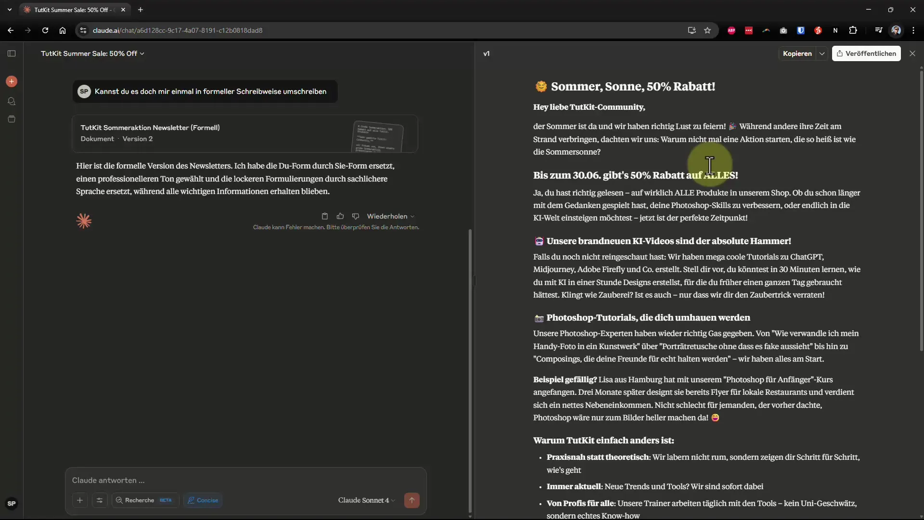Open AdBlock Plus extension

(731, 30)
